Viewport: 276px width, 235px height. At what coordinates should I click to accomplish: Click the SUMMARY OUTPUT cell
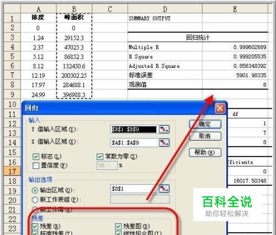coord(165,18)
